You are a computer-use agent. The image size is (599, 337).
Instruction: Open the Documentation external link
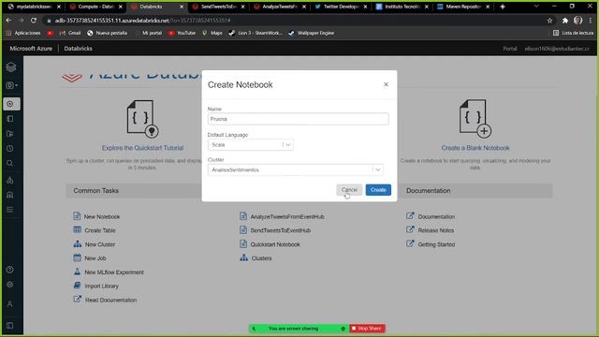coord(436,216)
